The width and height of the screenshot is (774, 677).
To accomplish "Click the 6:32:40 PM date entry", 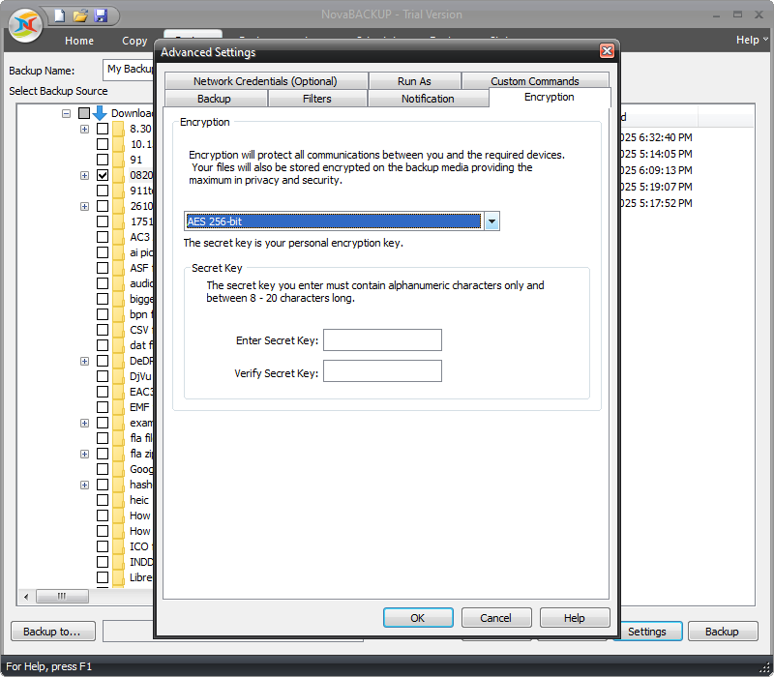I will point(656,137).
